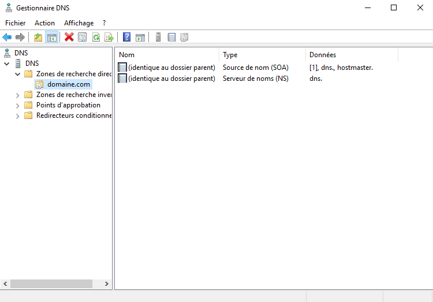
Task: Select the DNS server icon in tree
Action: point(18,64)
